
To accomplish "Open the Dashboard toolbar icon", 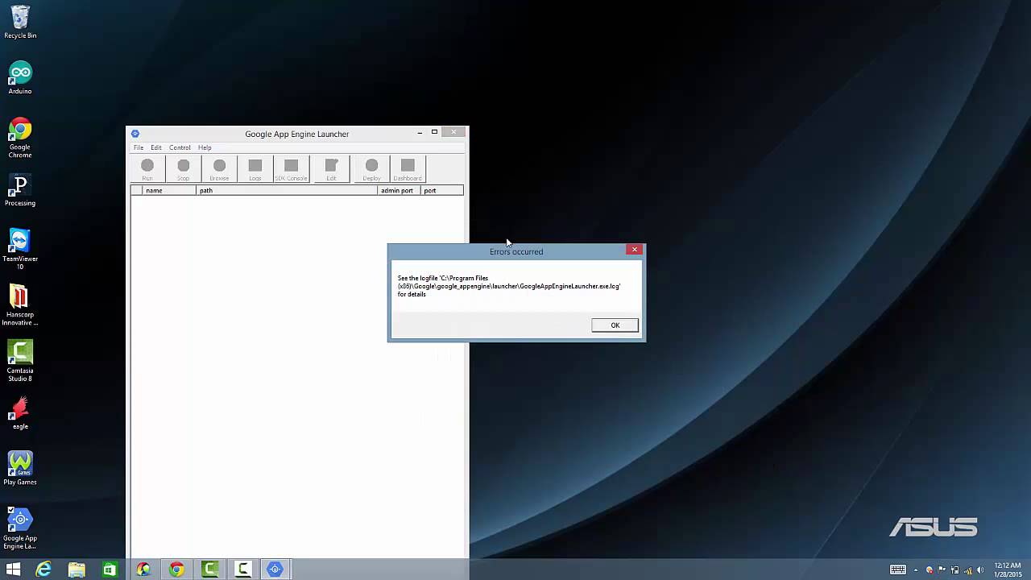I will (x=408, y=169).
